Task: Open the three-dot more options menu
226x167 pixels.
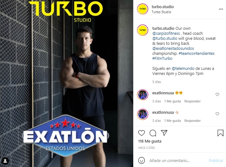Action: pos(221,9)
